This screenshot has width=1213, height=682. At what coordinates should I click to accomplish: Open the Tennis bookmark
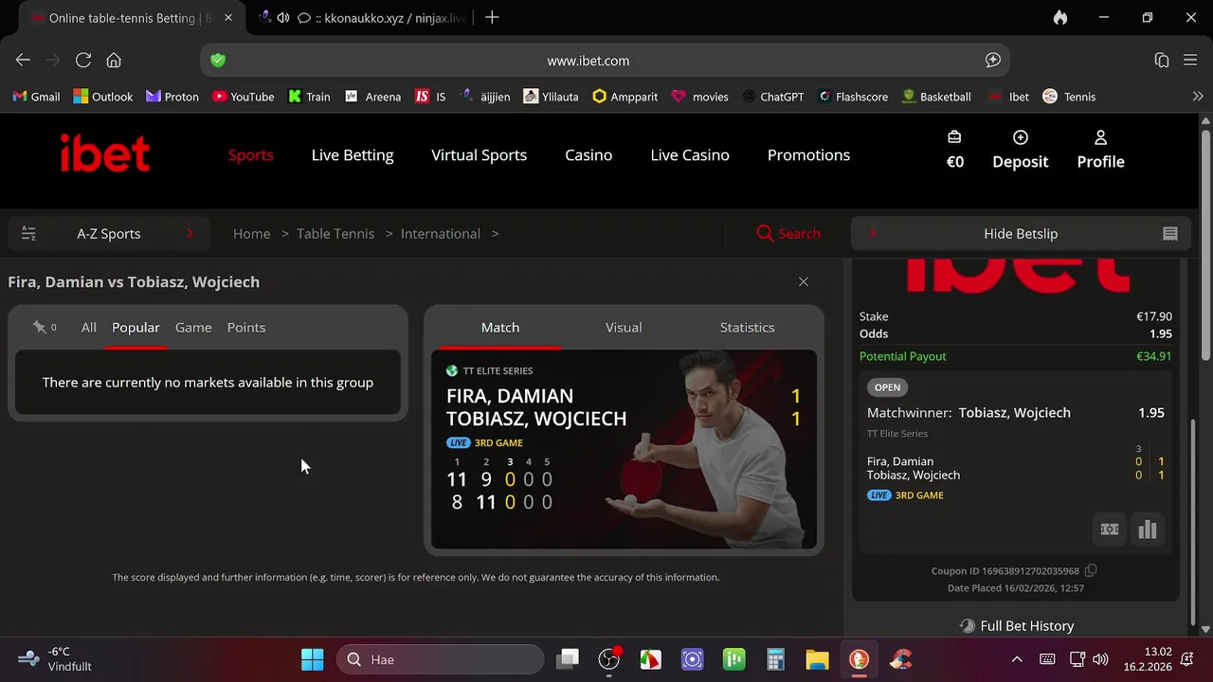point(1069,97)
